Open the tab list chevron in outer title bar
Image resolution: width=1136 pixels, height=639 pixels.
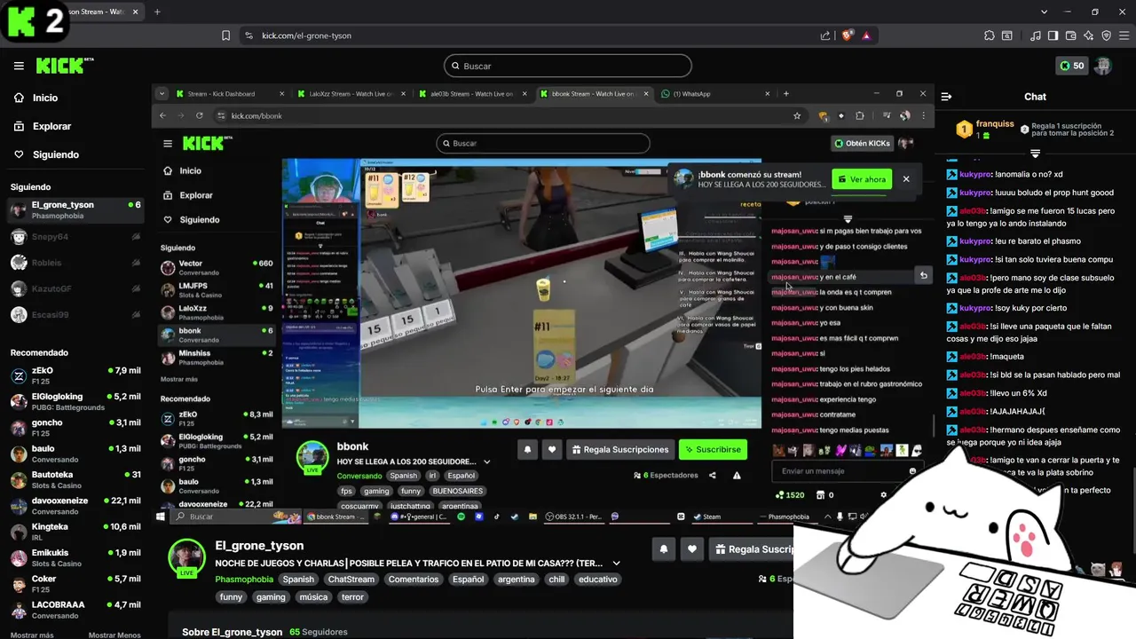pos(1044,12)
